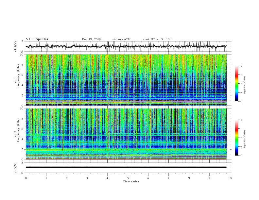Click the 'Time (min)' axis label
The image size is (259, 200).
(131, 181)
